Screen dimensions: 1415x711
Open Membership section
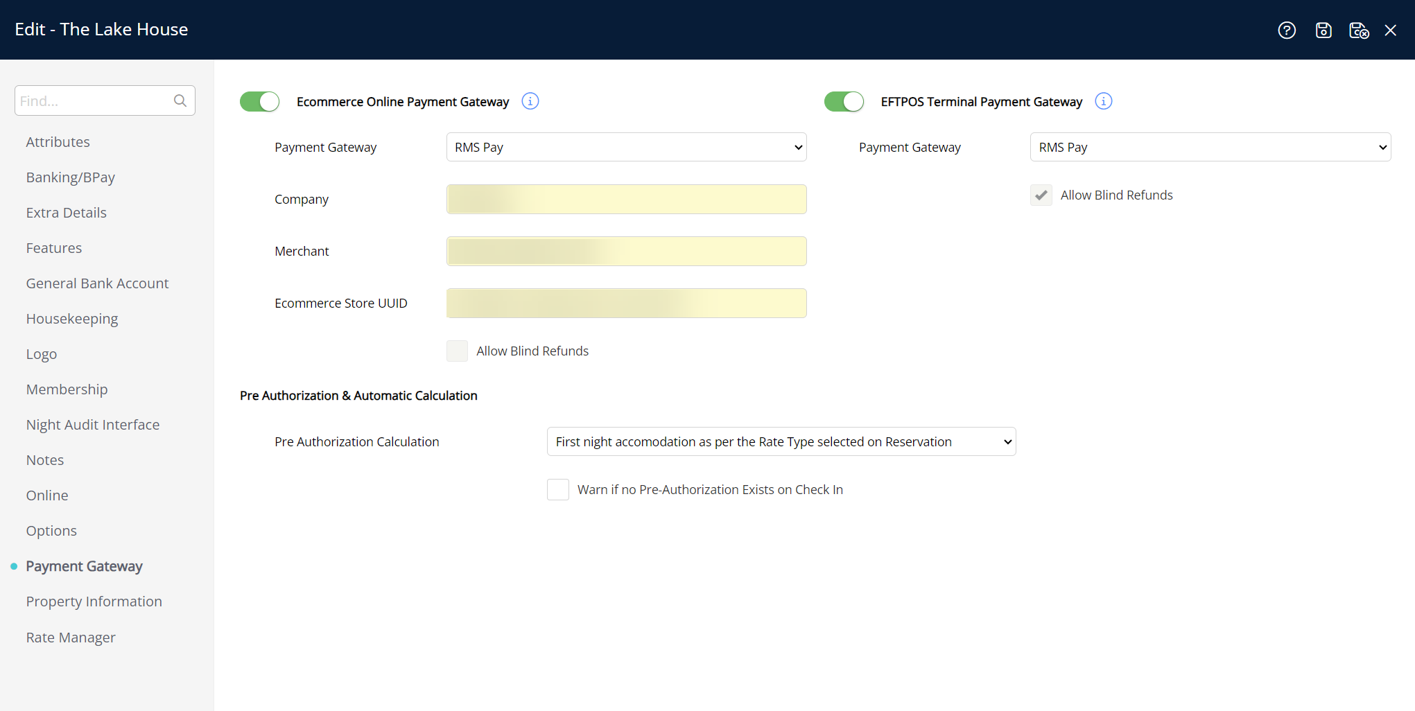pyautogui.click(x=67, y=389)
